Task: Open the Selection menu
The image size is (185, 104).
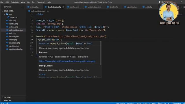Action: [x=15, y=2]
